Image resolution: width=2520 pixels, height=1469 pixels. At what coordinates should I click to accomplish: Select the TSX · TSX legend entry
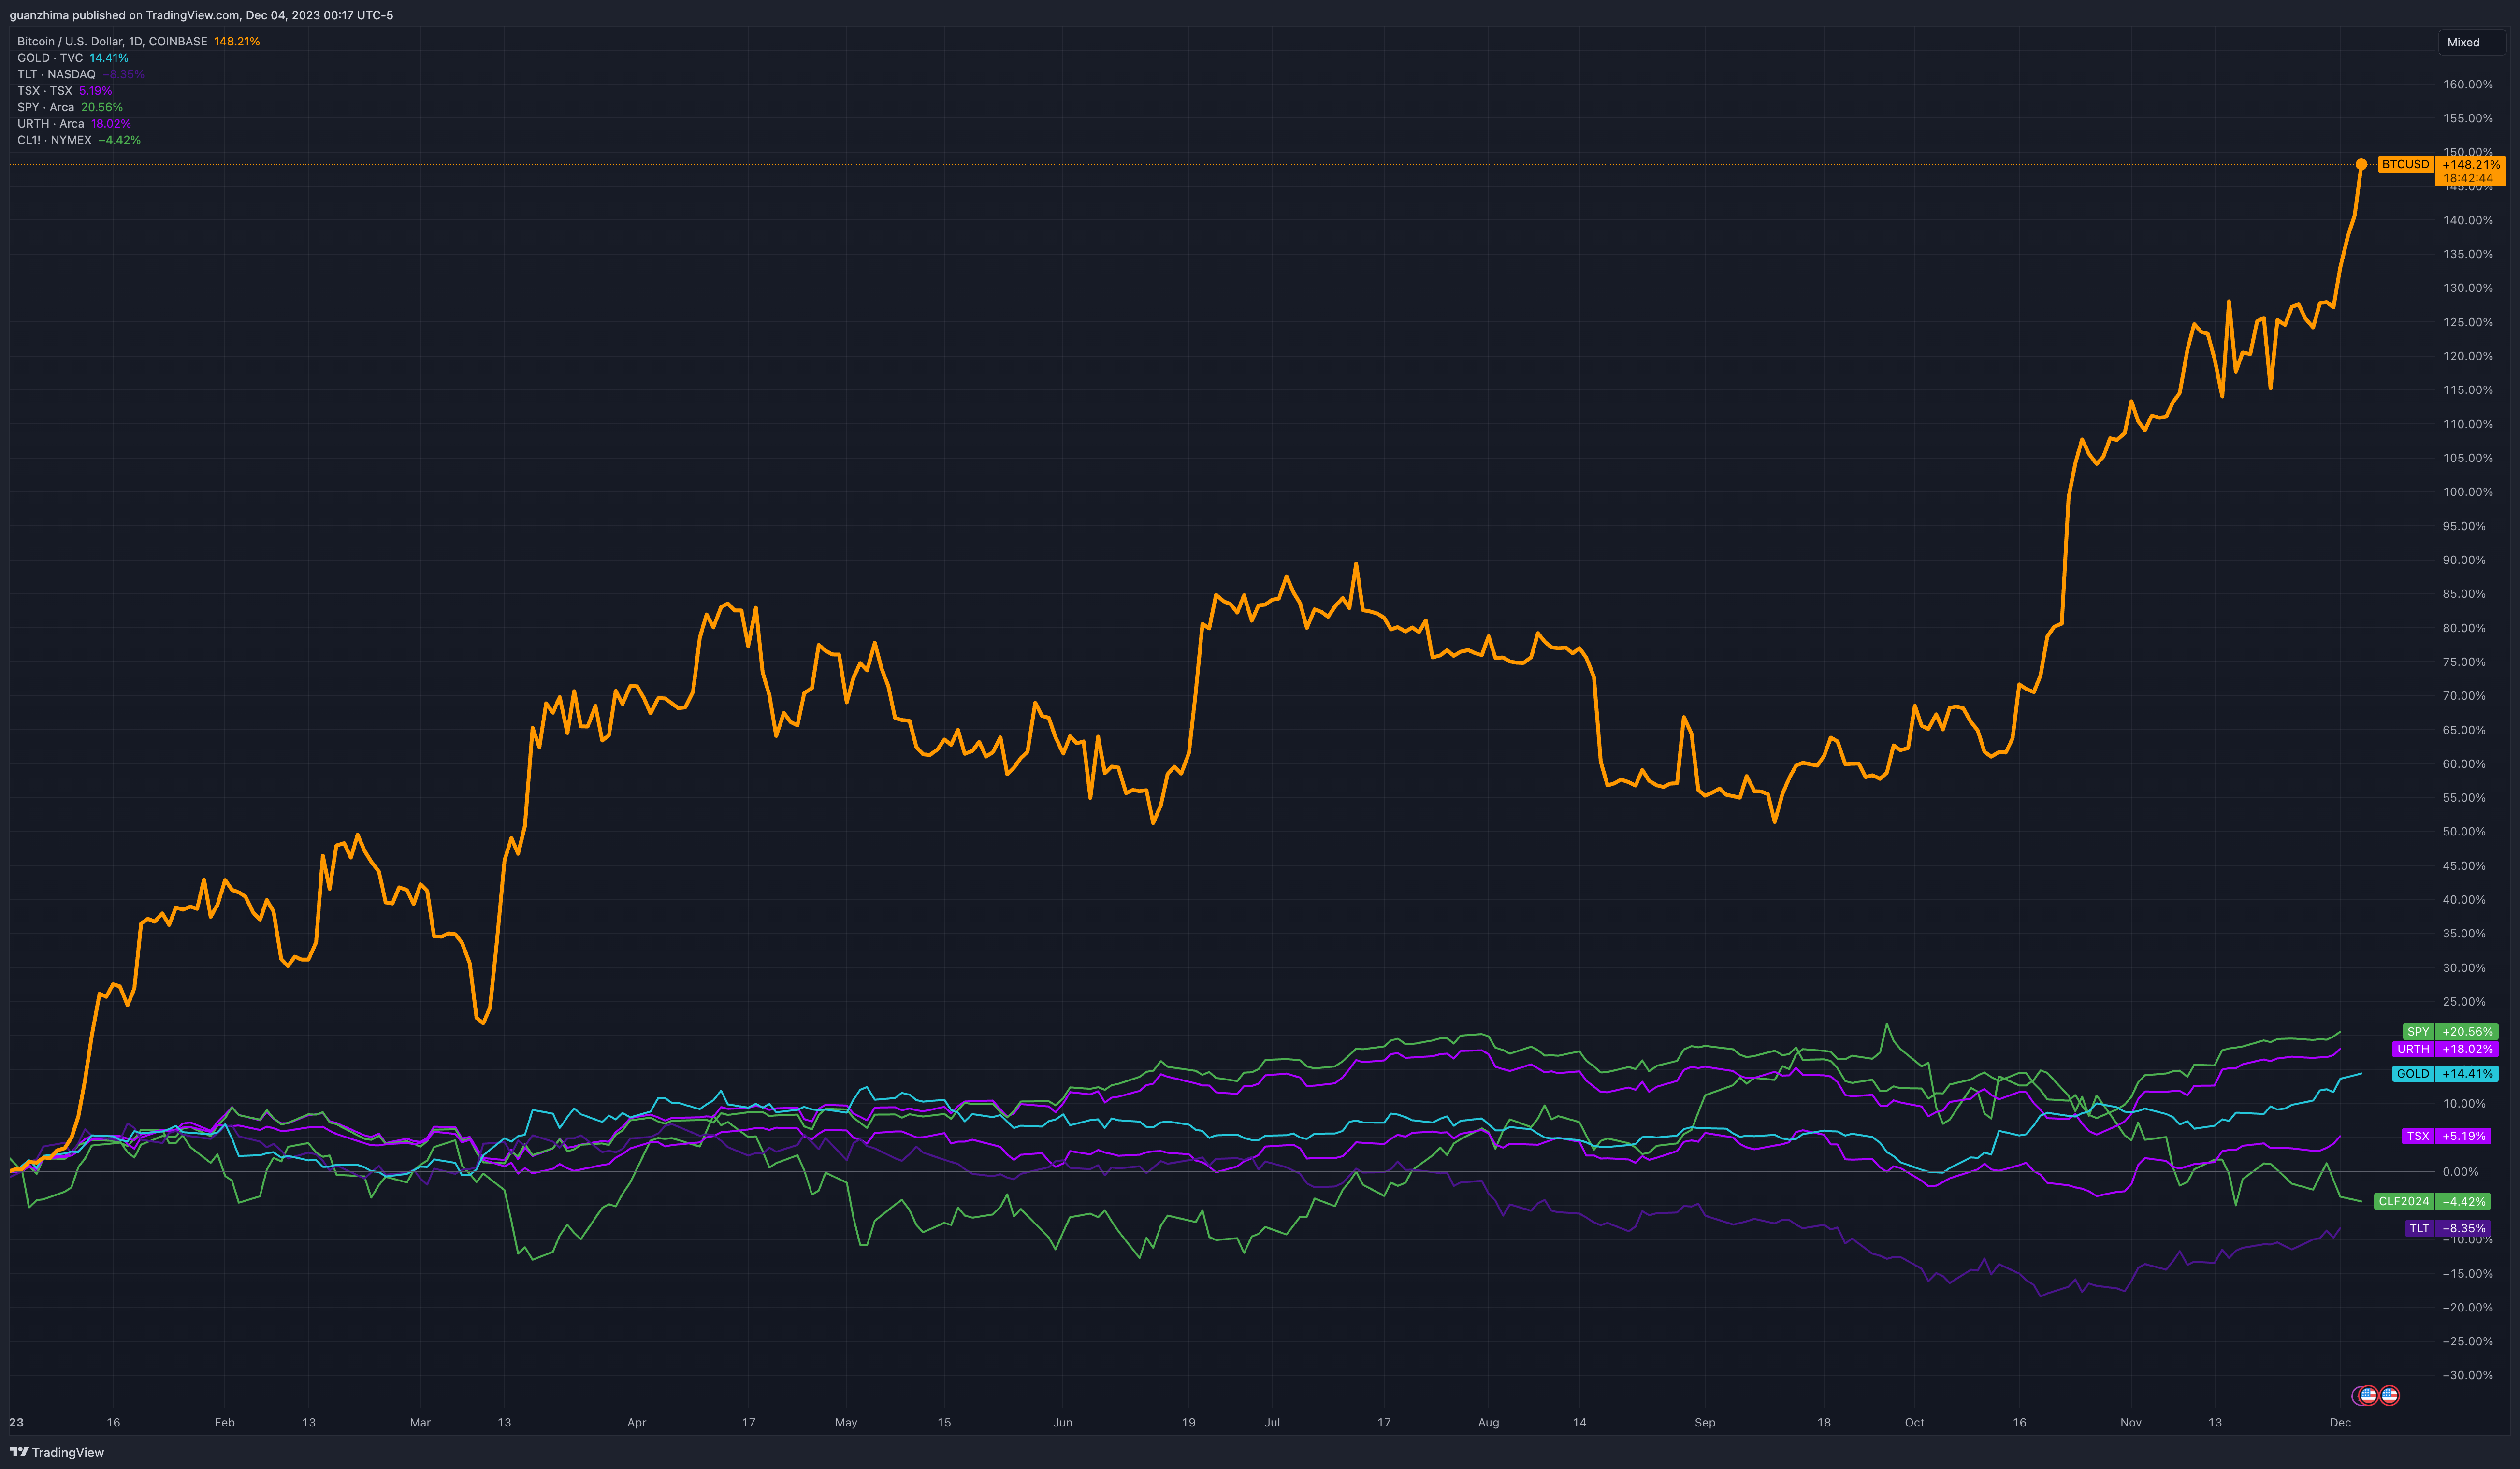(64, 90)
